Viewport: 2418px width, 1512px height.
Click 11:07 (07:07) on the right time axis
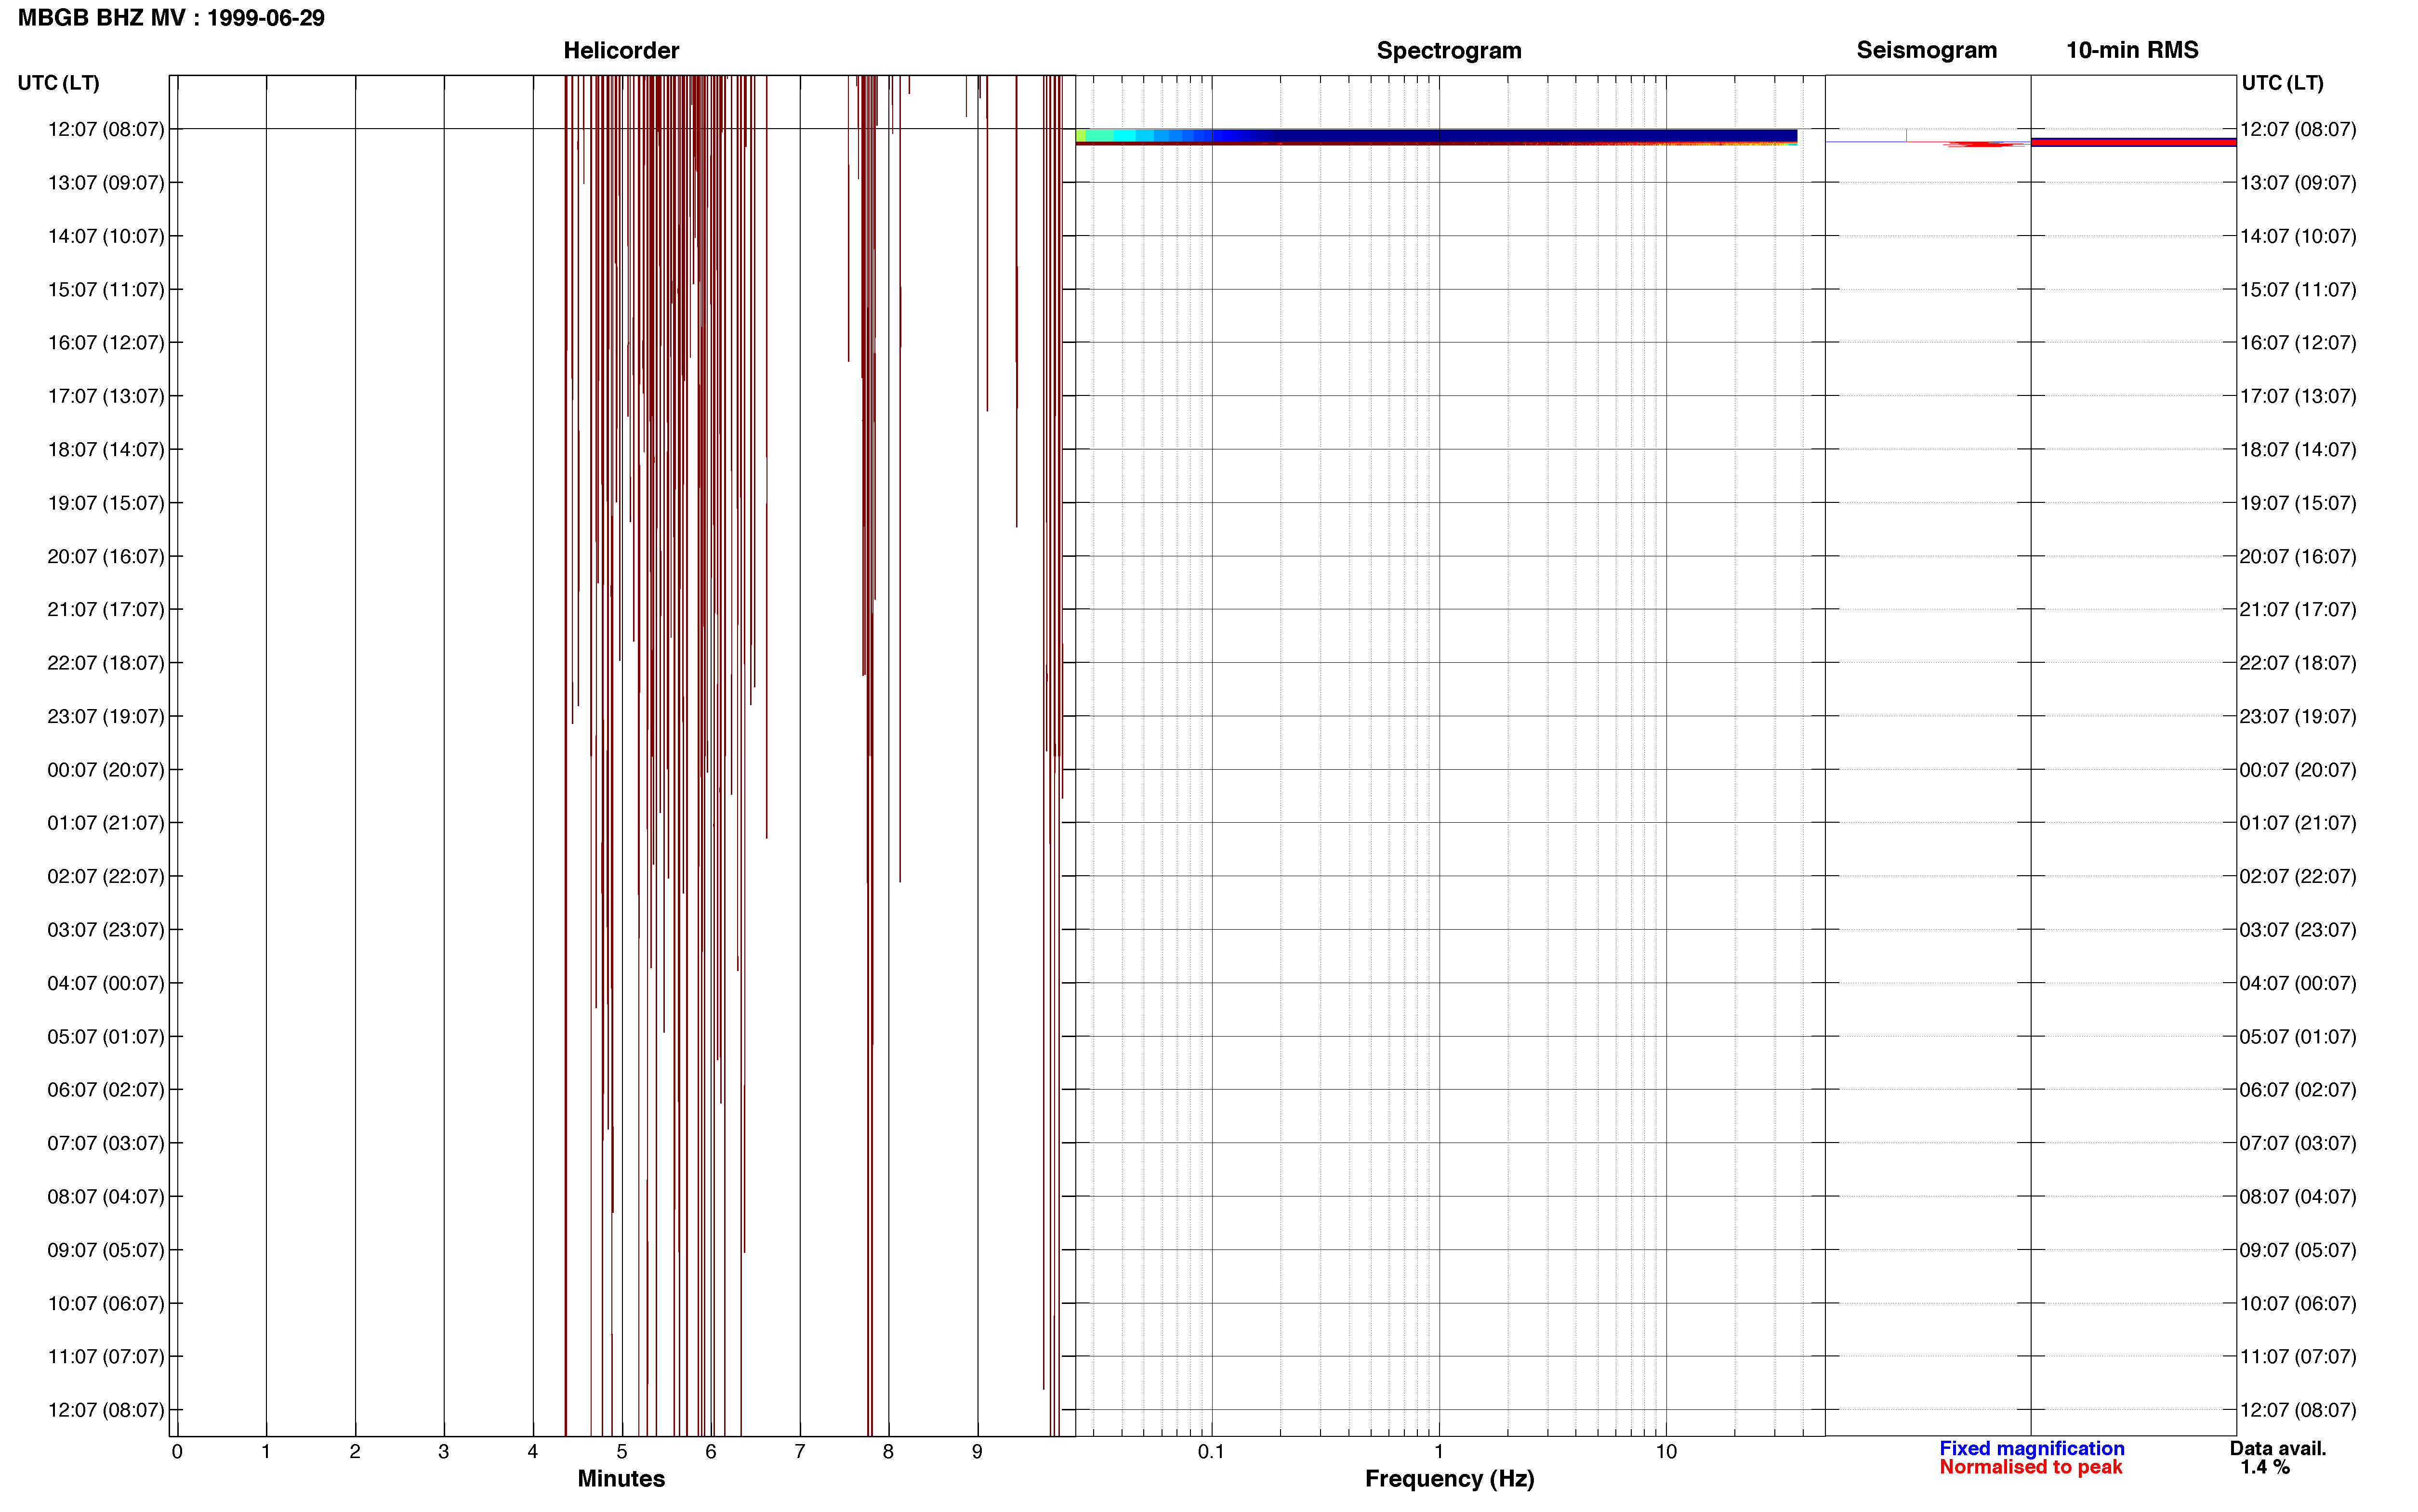pyautogui.click(x=2298, y=1357)
